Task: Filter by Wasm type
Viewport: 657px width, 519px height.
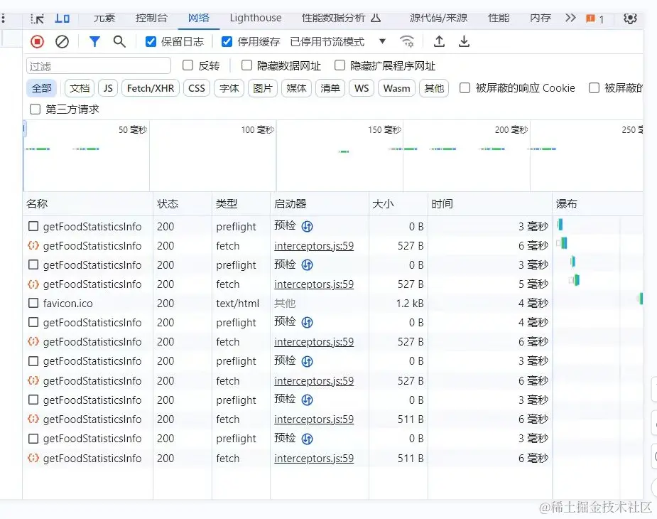Action: click(396, 89)
